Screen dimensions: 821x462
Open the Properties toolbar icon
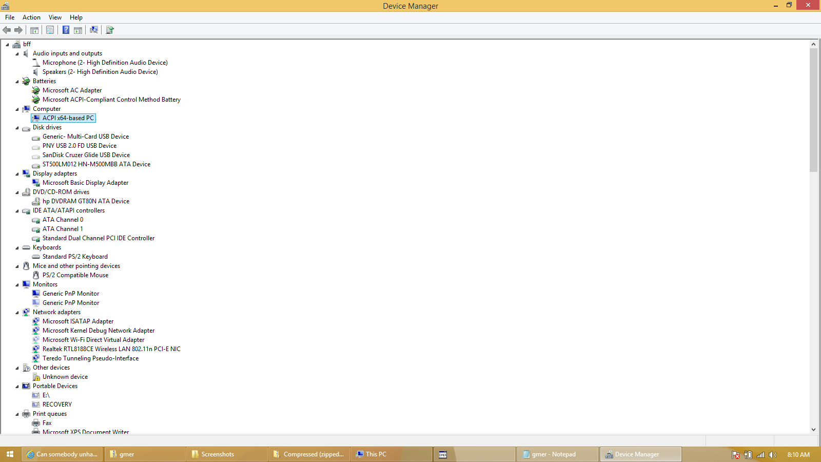pyautogui.click(x=50, y=30)
